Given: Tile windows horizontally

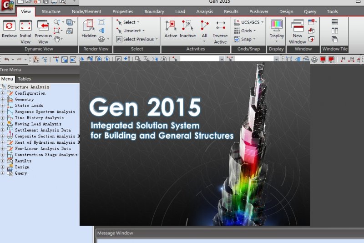Looking at the screenshot, I should pos(335,22).
